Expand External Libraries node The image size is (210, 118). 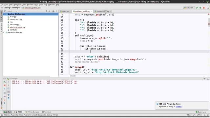pos(4,32)
